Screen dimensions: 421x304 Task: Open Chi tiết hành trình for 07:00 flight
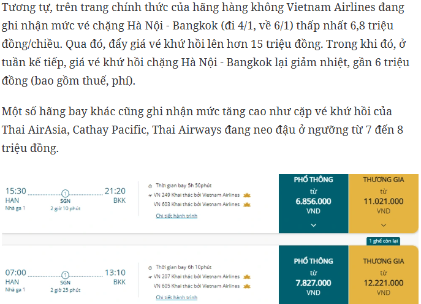pyautogui.click(x=176, y=297)
